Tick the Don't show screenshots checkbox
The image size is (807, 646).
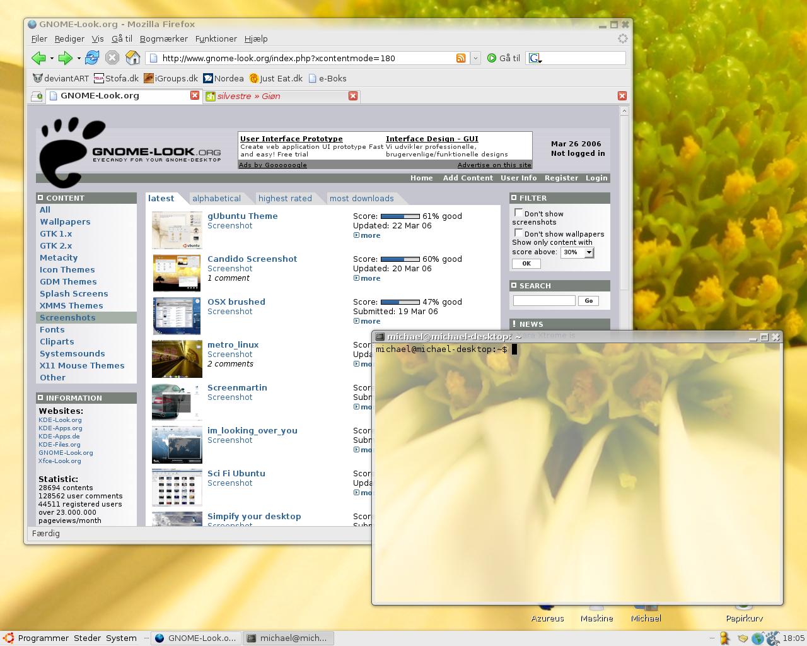click(518, 213)
